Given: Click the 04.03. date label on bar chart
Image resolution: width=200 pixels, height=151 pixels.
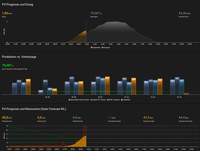Looking at the screenshot, I should (x=153, y=97).
